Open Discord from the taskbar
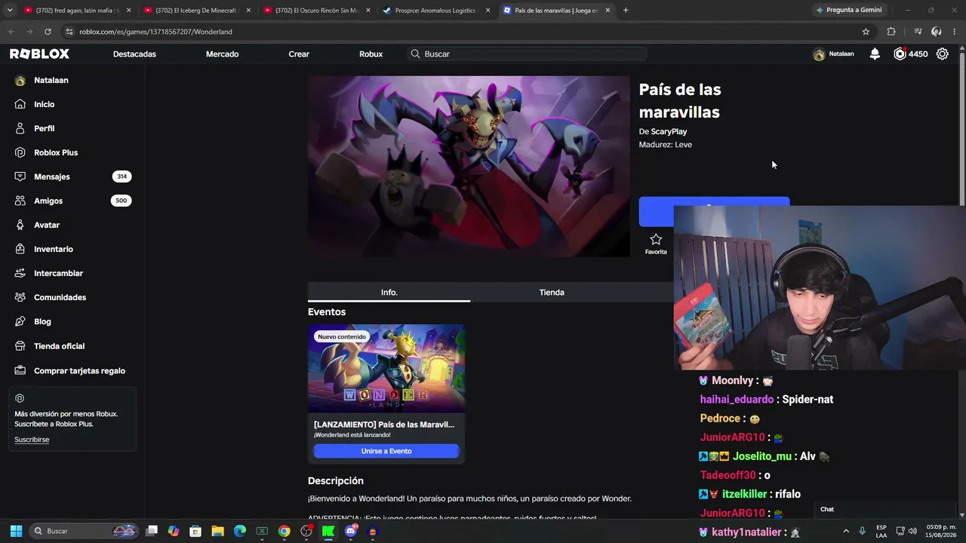This screenshot has width=966, height=543. pyautogui.click(x=350, y=531)
